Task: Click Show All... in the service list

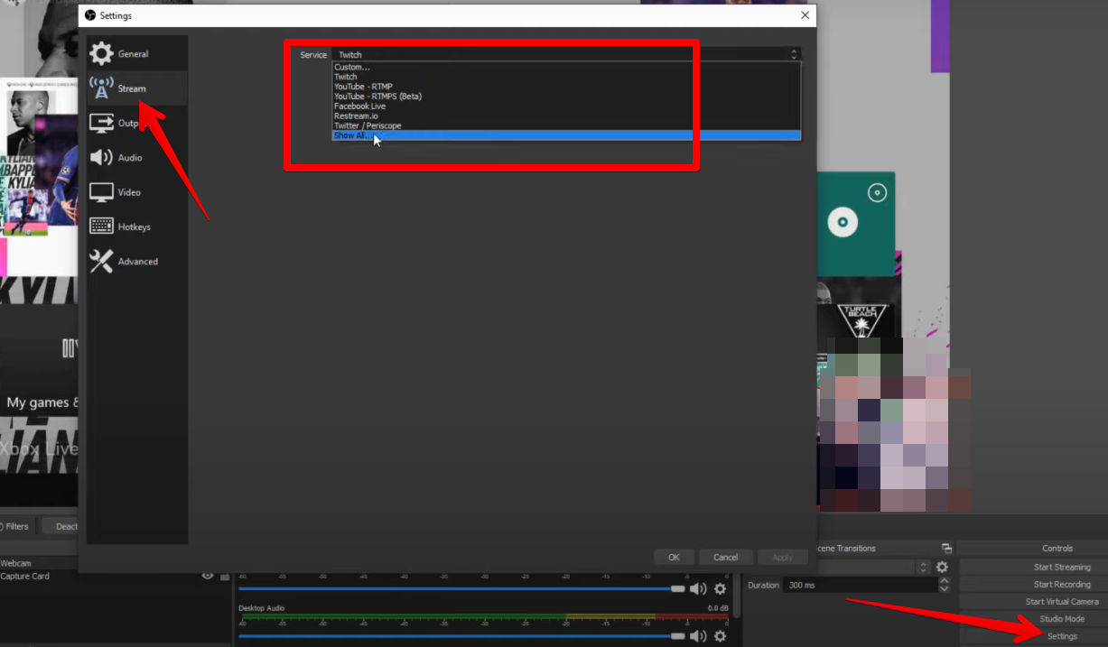Action: tap(566, 135)
